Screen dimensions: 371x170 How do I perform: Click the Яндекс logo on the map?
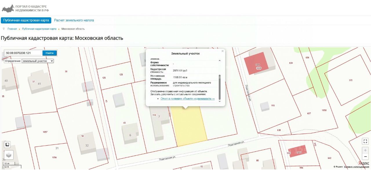pos(364,163)
